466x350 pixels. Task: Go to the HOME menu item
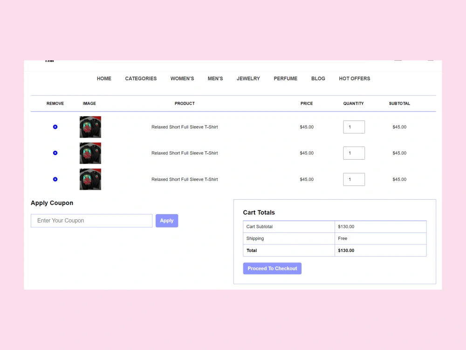click(x=104, y=78)
